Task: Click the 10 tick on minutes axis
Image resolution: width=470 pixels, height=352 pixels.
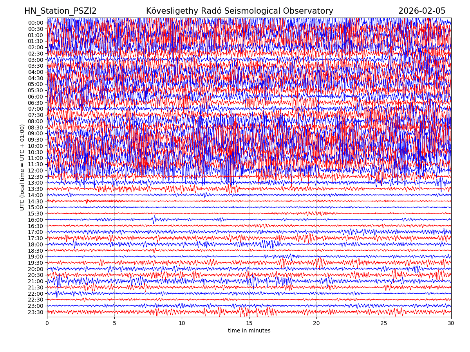Action: (182, 323)
